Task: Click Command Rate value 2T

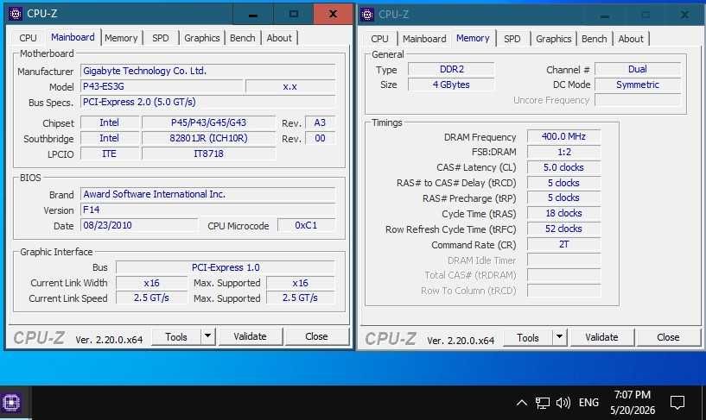Action: (x=563, y=244)
